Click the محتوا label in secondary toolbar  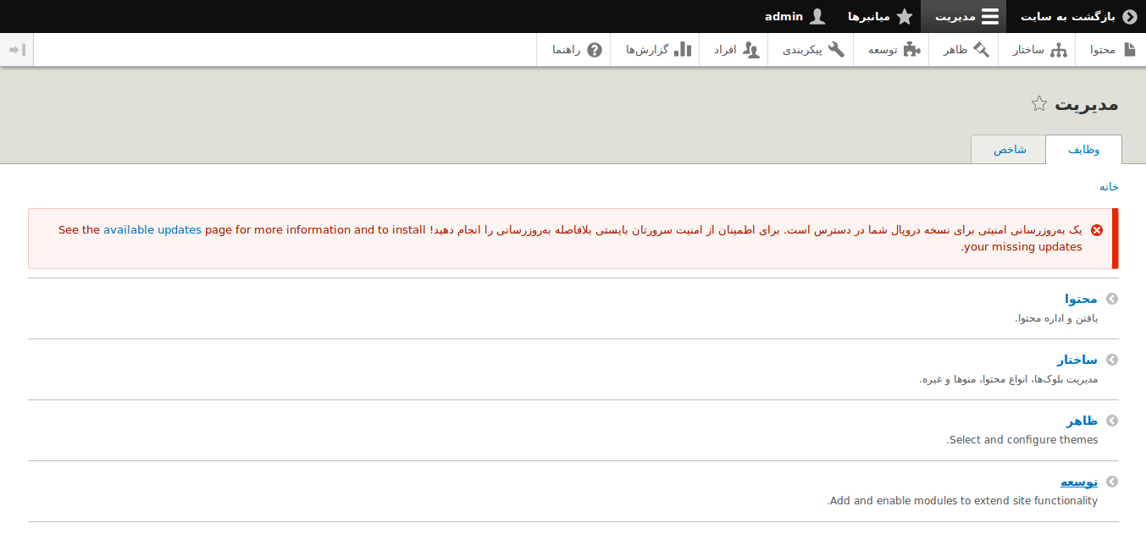click(x=1103, y=50)
